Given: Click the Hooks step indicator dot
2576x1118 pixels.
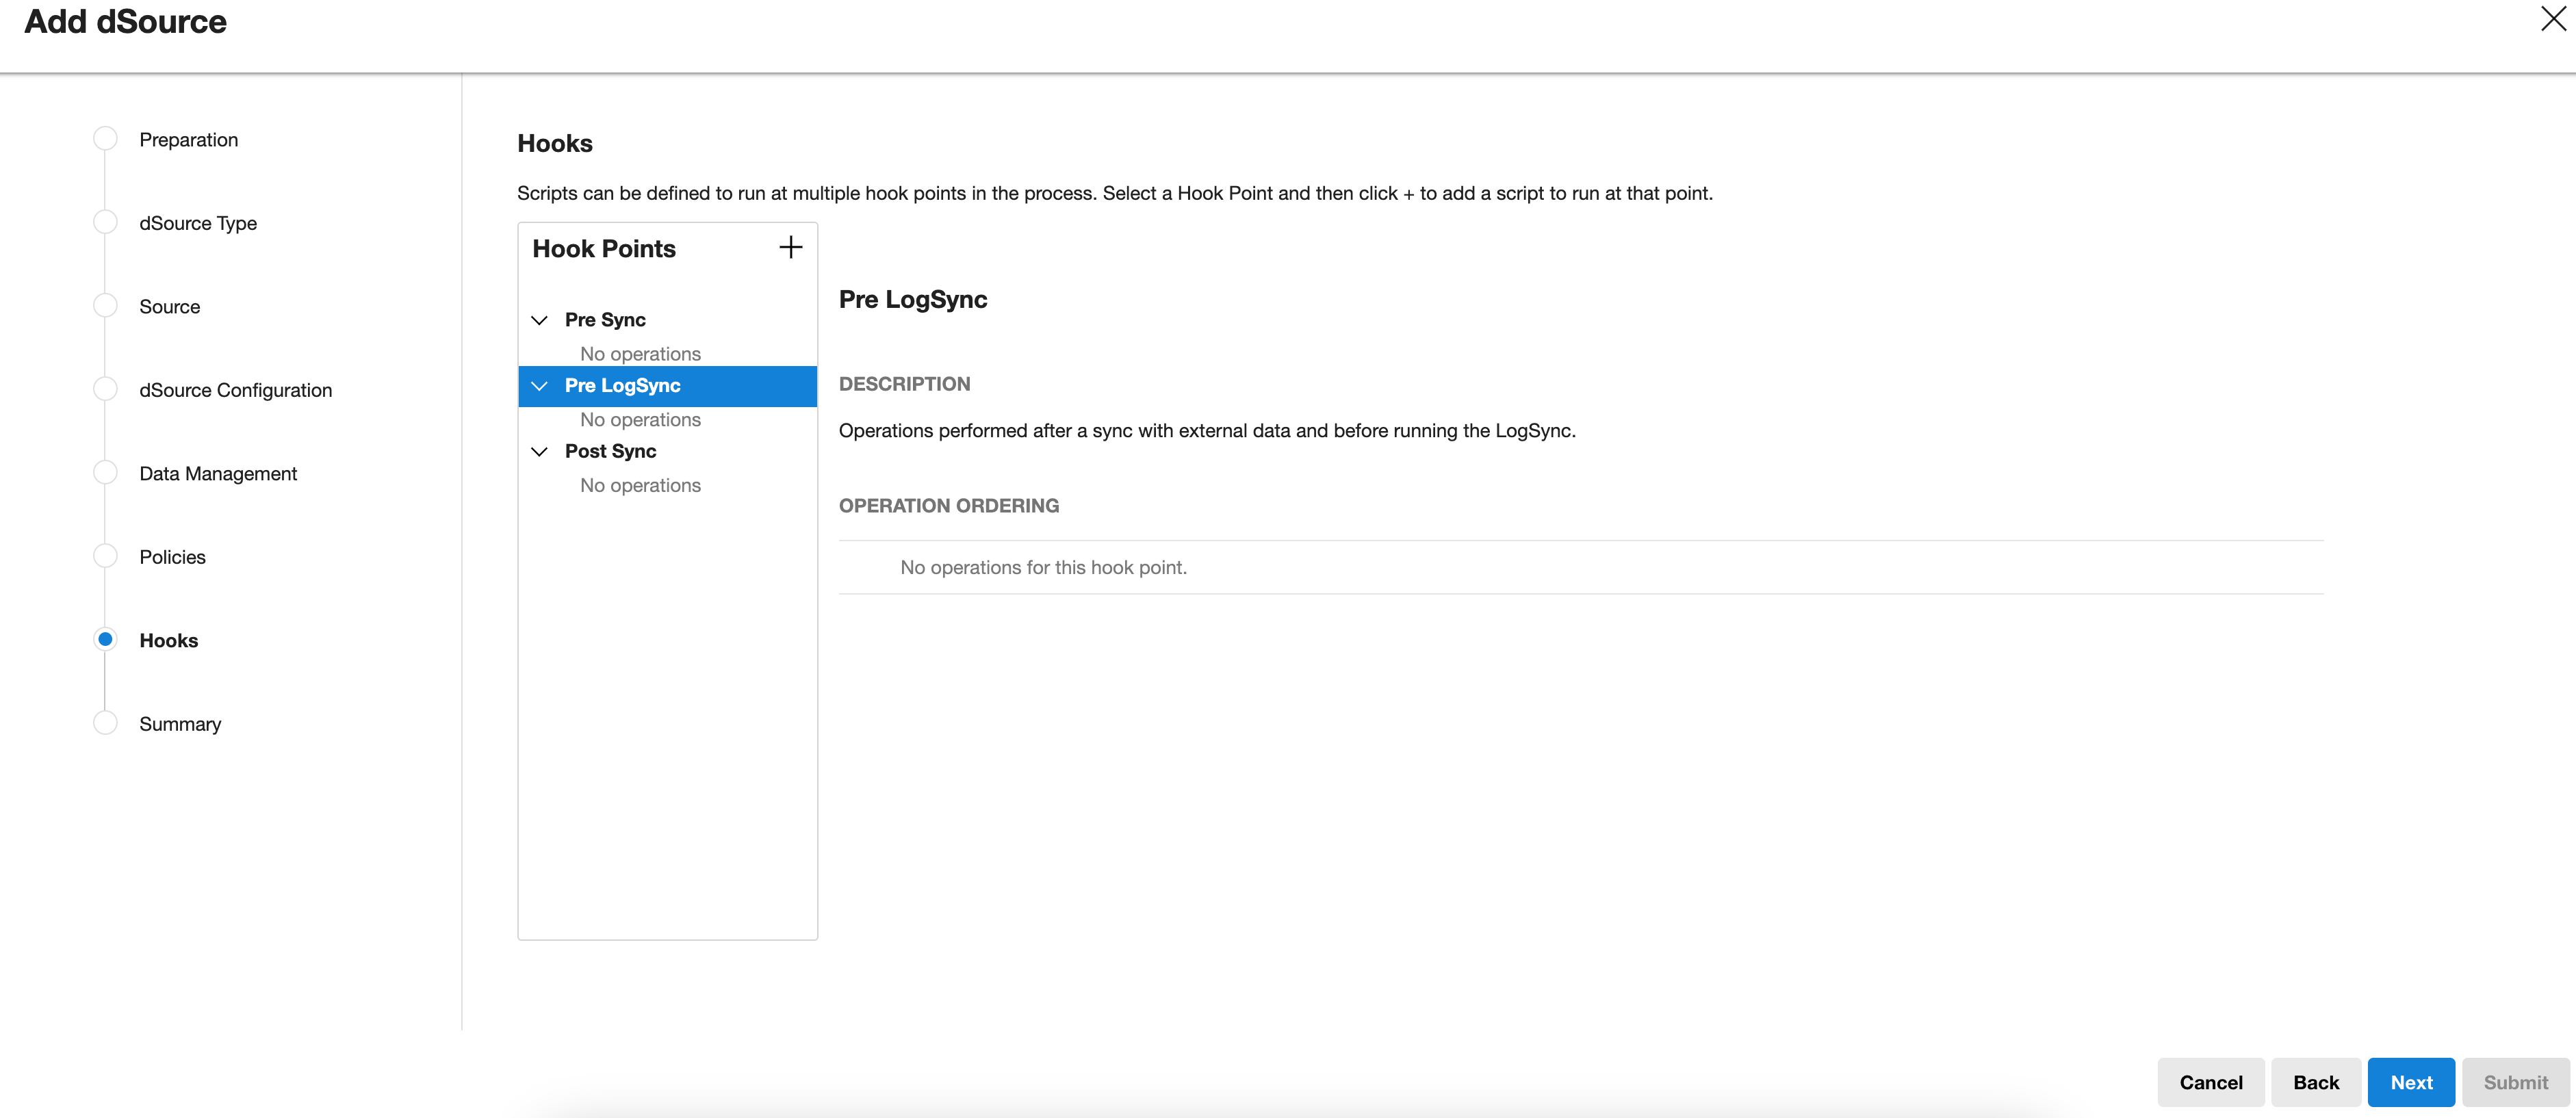Looking at the screenshot, I should [105, 639].
